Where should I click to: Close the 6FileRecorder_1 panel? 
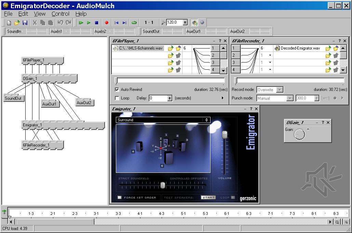[345, 41]
